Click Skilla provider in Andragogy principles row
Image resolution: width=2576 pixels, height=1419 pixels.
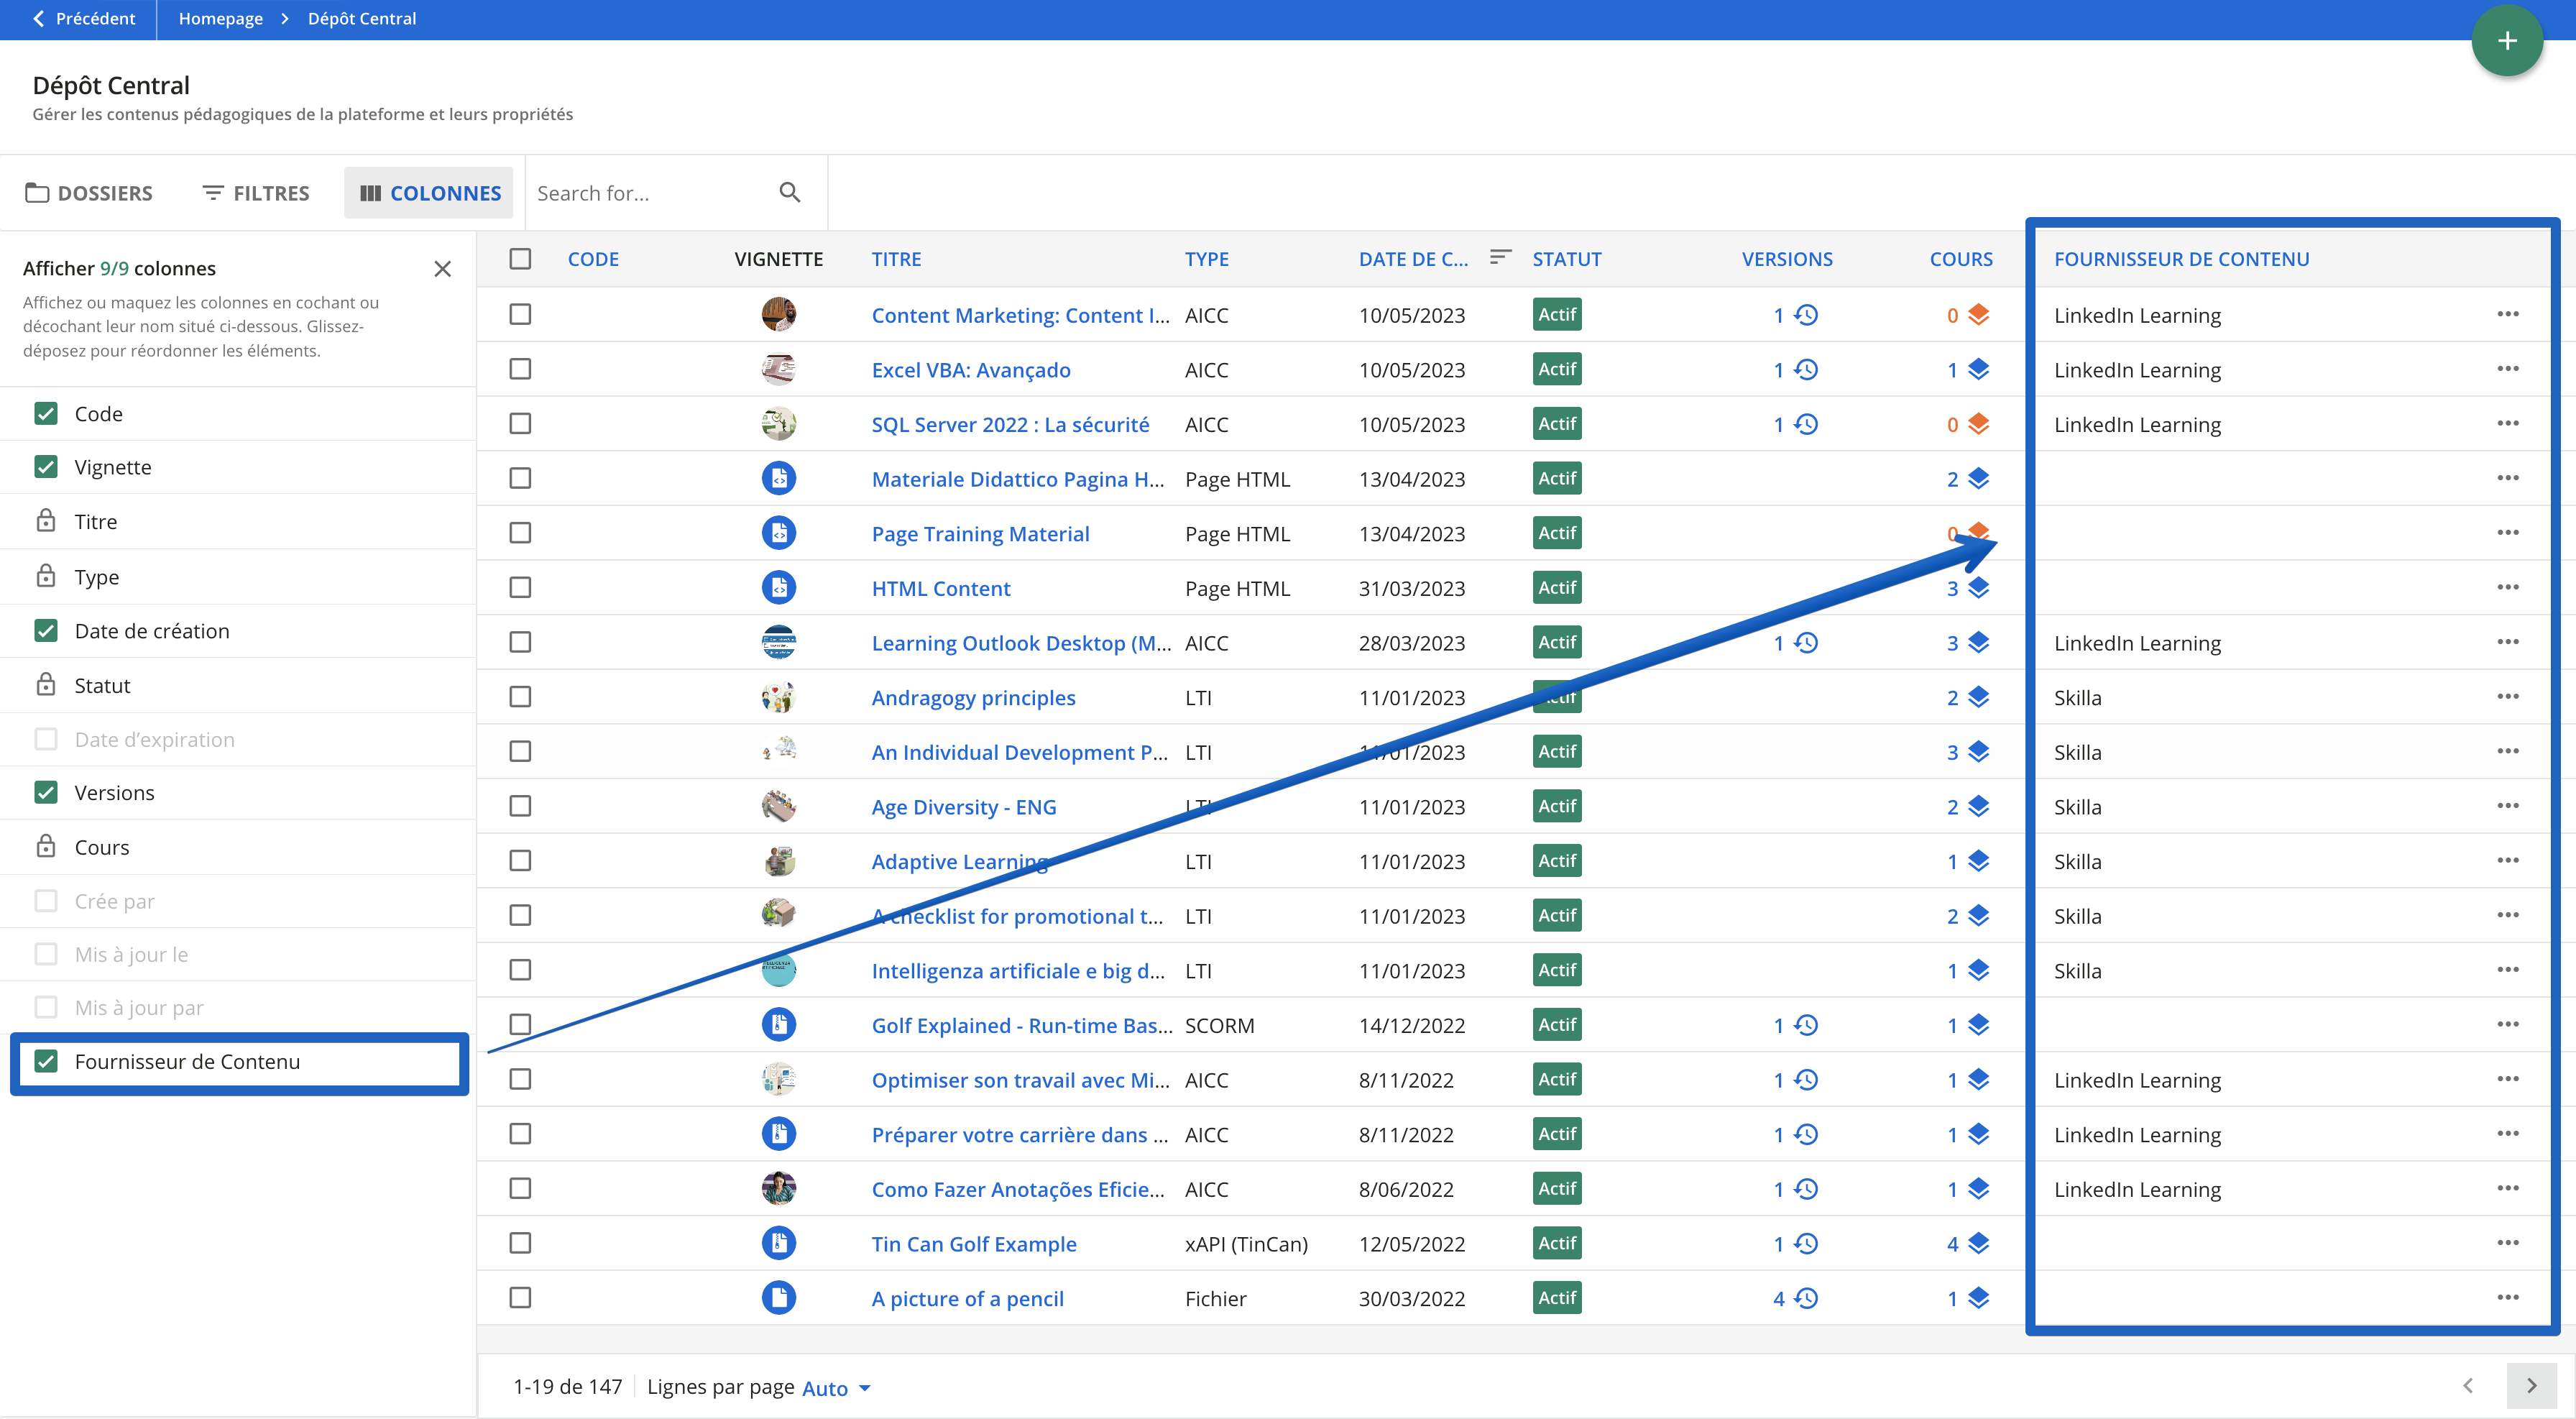click(2077, 698)
